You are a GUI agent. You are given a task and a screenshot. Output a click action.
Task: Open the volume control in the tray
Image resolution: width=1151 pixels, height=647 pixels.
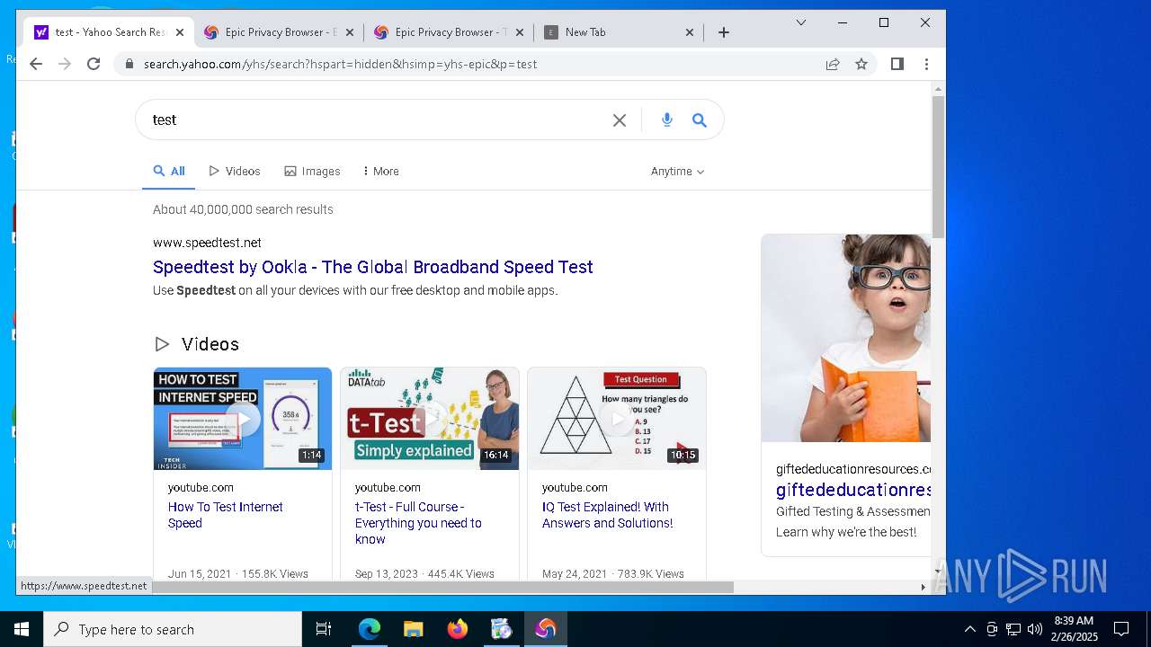point(1035,629)
